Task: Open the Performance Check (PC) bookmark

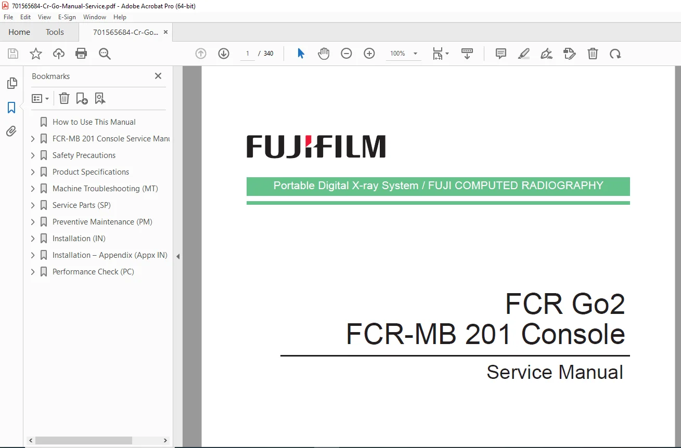Action: click(93, 272)
